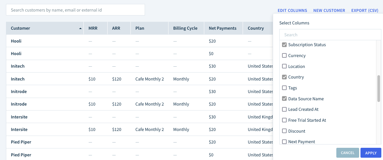Image resolution: width=383 pixels, height=160 pixels.
Task: Select the Next Payment column checkbox
Action: [x=284, y=142]
